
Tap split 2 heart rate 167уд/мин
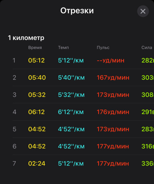click(113, 78)
